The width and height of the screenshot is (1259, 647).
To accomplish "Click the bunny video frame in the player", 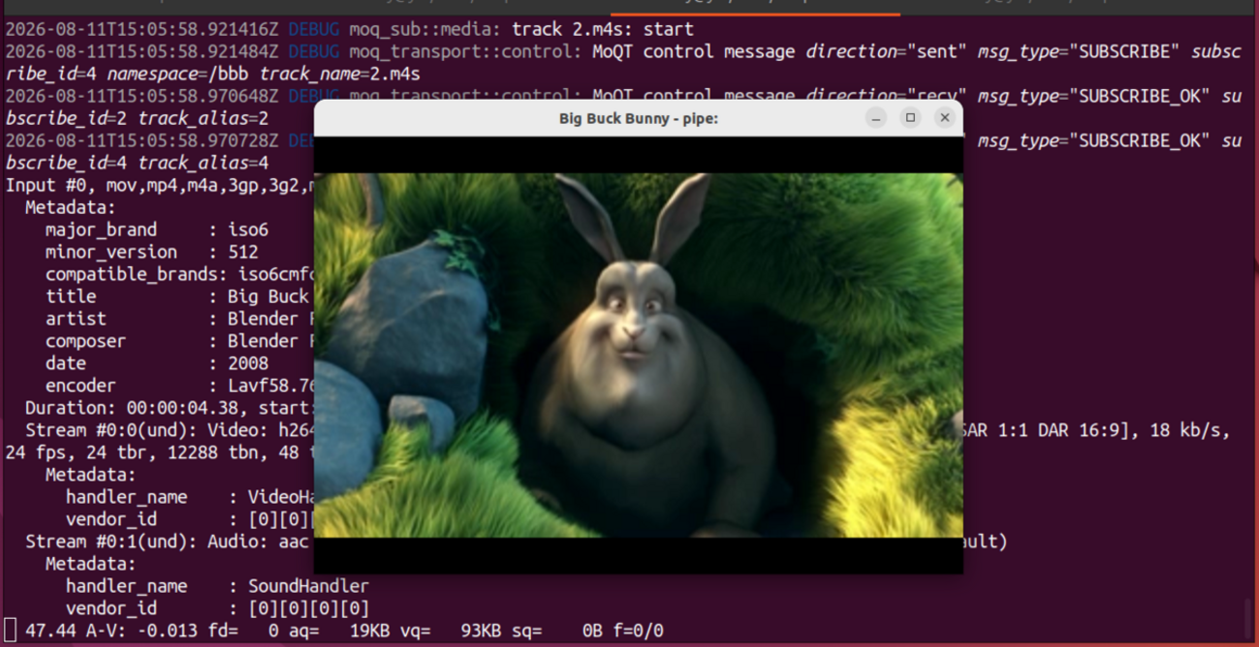I will (x=639, y=355).
